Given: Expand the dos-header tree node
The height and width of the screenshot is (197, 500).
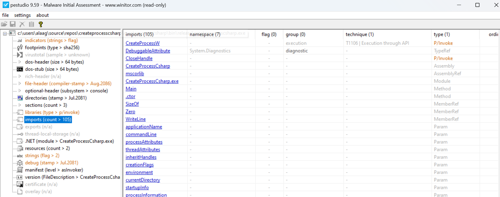Looking at the screenshot, I should pyautogui.click(x=20, y=62).
